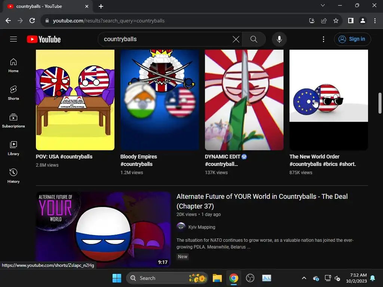Click the address bar URL
This screenshot has width=383, height=287.
[x=109, y=21]
